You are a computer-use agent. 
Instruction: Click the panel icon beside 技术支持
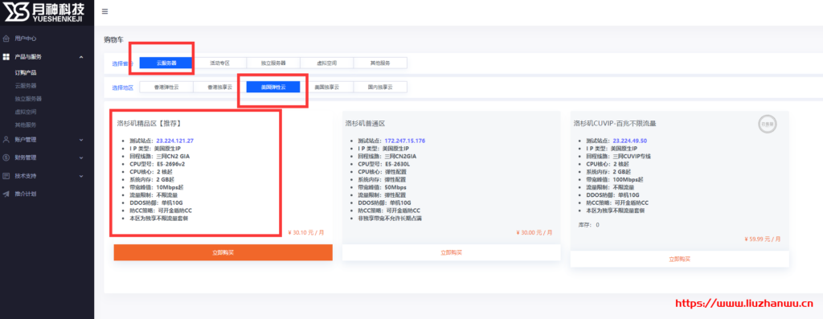[x=6, y=176]
